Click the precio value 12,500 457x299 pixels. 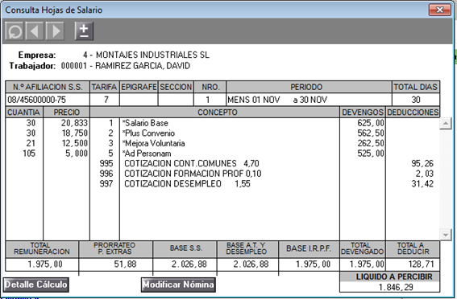click(74, 143)
